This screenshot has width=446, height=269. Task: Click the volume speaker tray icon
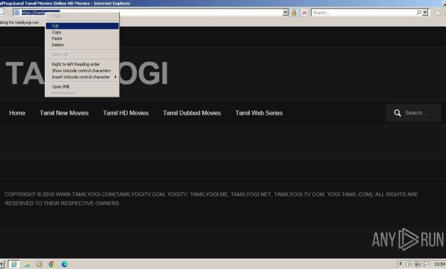[x=408, y=264]
